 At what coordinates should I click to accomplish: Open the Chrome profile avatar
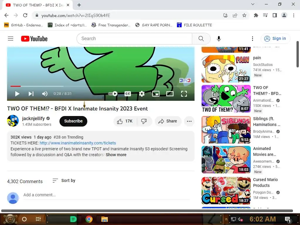pyautogui.click(x=284, y=15)
